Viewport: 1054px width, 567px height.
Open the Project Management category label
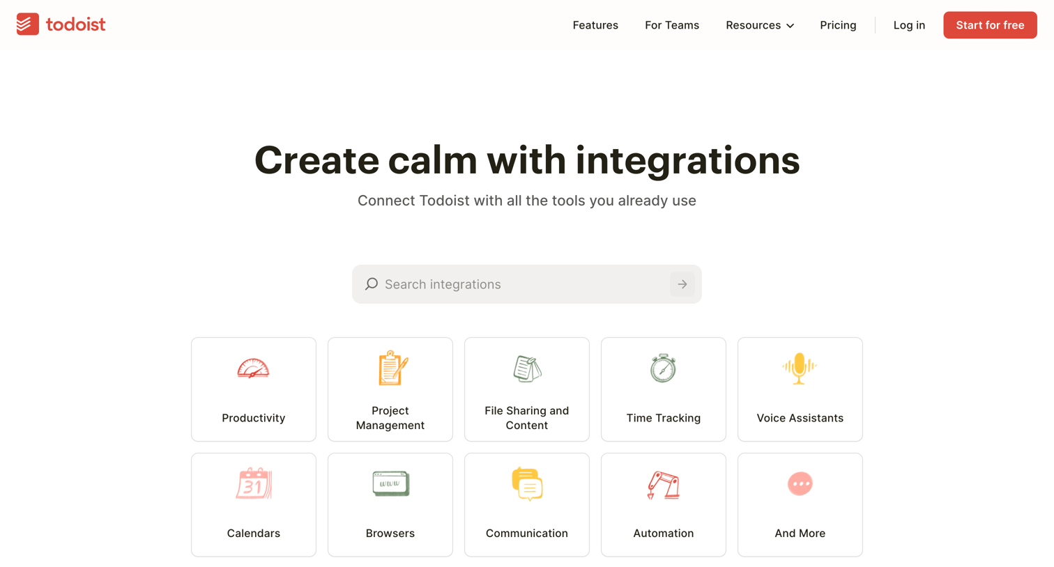point(390,418)
